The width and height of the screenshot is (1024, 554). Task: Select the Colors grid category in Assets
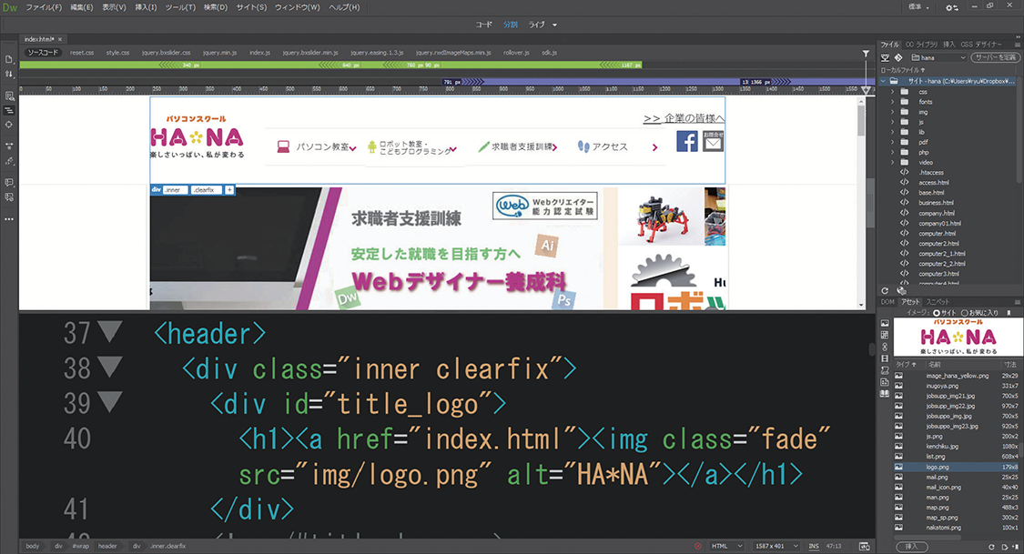point(885,335)
